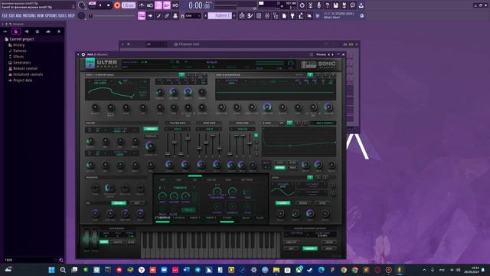490x276 pixels.
Task: Select the CHORUS effect slot tab
Action: (x=178, y=218)
